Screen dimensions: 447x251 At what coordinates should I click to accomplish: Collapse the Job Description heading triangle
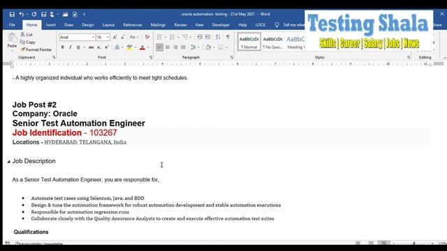(x=8, y=162)
